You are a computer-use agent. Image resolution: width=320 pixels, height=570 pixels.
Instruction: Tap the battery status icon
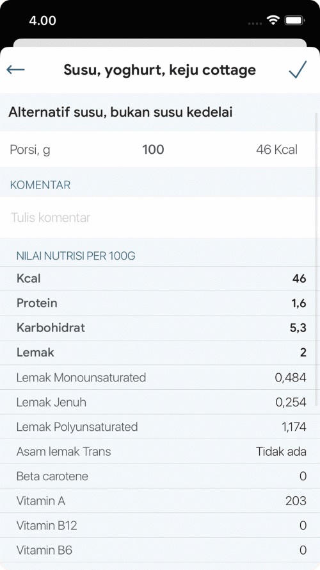pos(294,21)
